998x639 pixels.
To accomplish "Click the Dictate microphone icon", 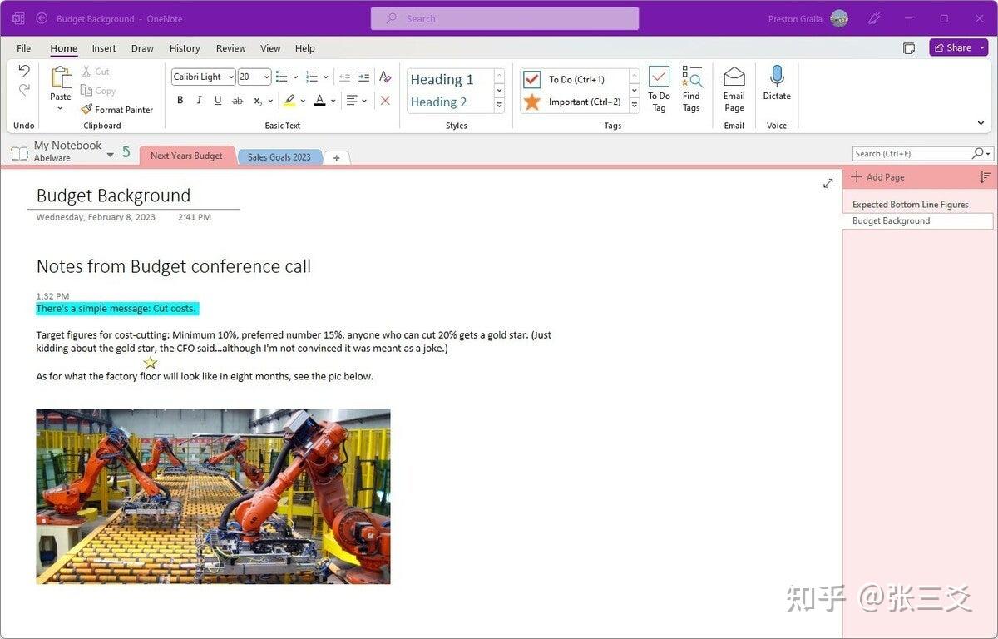I will click(776, 78).
